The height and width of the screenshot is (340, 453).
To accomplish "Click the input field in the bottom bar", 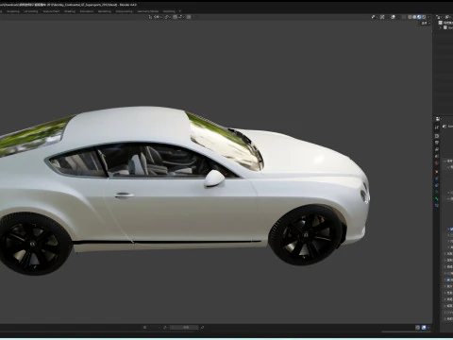I will 184,328.
